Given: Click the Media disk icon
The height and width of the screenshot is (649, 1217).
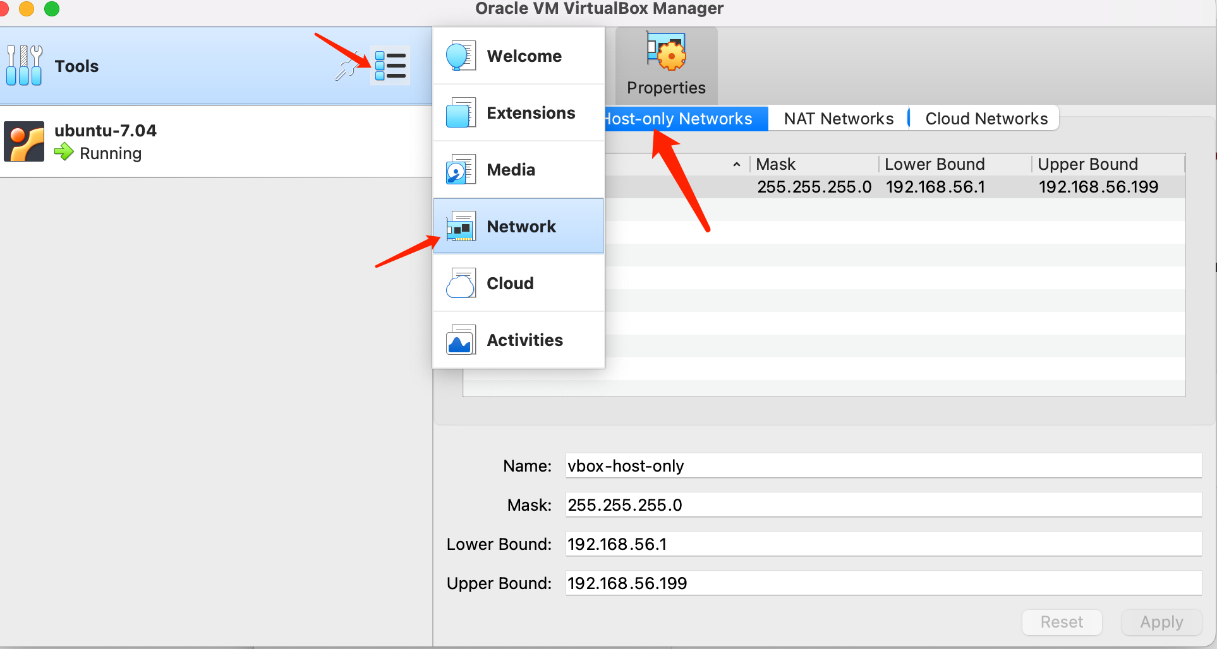Looking at the screenshot, I should click(461, 170).
